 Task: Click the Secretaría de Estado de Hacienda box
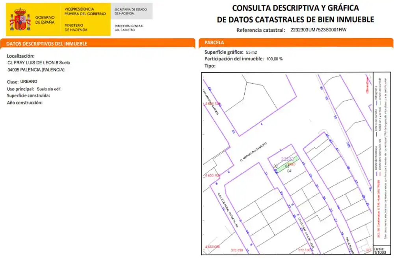pyautogui.click(x=132, y=11)
